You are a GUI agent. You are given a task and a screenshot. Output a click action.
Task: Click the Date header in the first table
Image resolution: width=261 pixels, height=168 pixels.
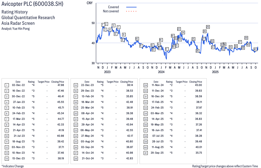point(18,82)
